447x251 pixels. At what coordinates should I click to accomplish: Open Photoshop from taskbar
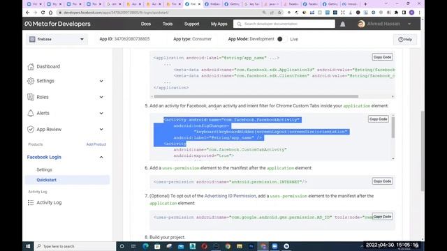tap(251, 246)
